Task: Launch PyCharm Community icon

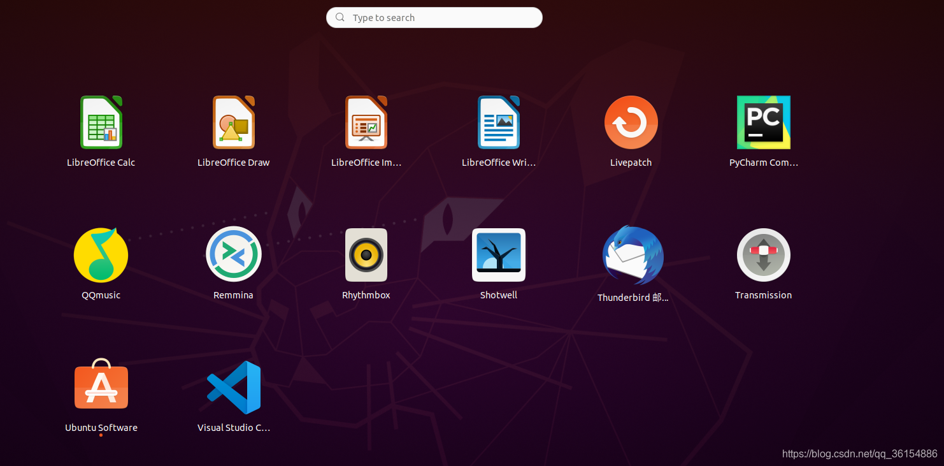Action: pyautogui.click(x=764, y=122)
